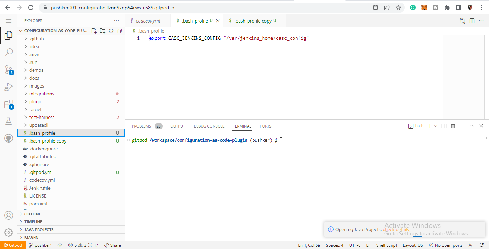Open Manage settings gear in bottom corner
This screenshot has height=249, width=489.
point(9,232)
